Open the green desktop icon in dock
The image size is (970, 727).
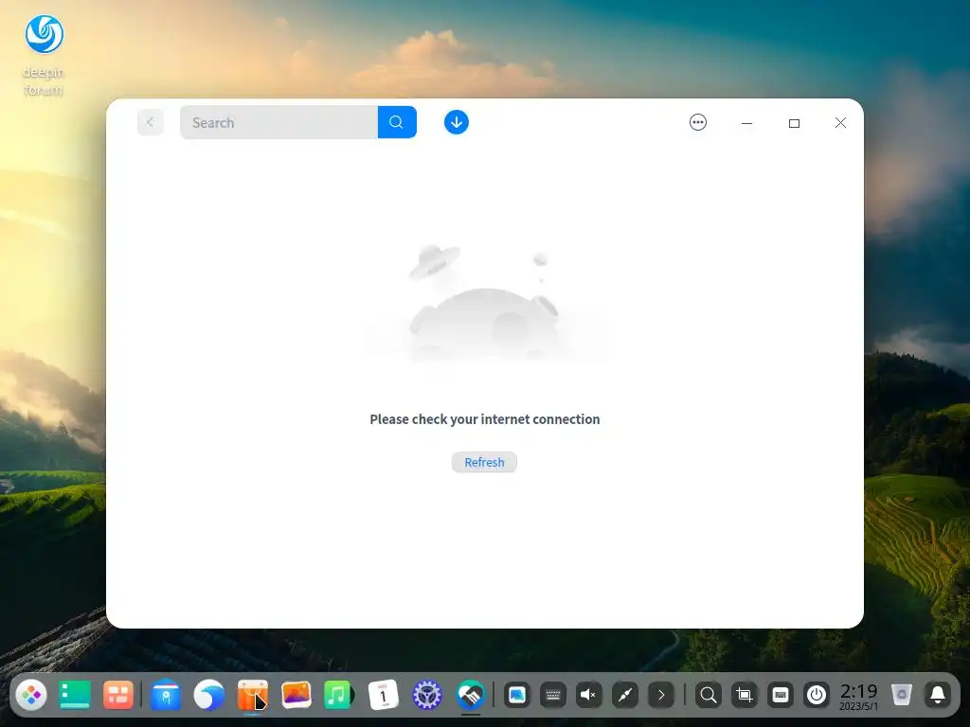click(x=75, y=696)
